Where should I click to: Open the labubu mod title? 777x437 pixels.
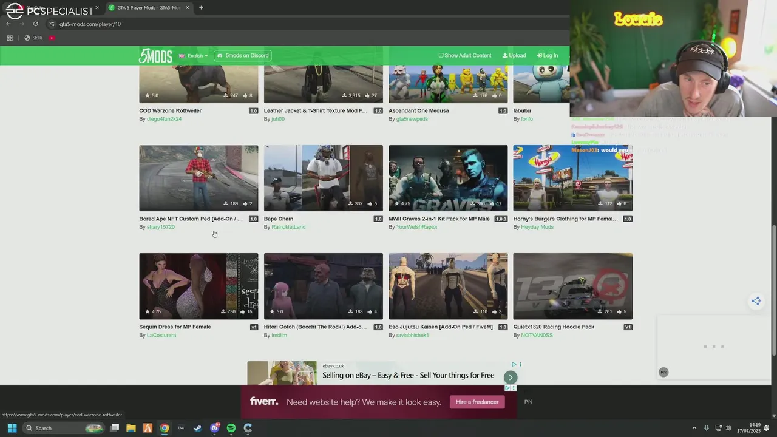(522, 111)
